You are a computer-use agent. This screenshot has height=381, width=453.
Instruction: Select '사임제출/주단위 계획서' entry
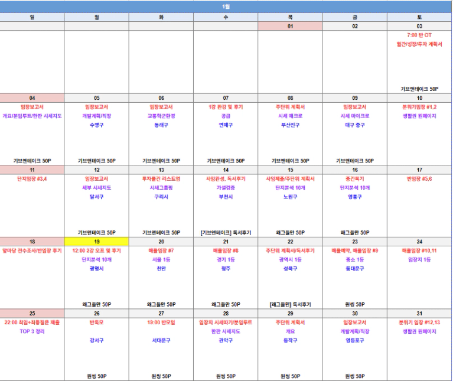tap(291, 179)
